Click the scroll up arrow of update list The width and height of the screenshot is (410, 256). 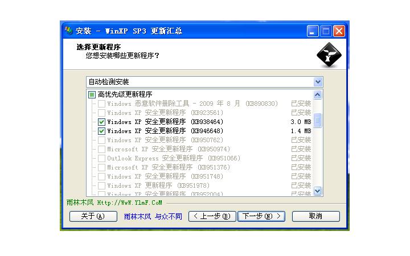[317, 94]
